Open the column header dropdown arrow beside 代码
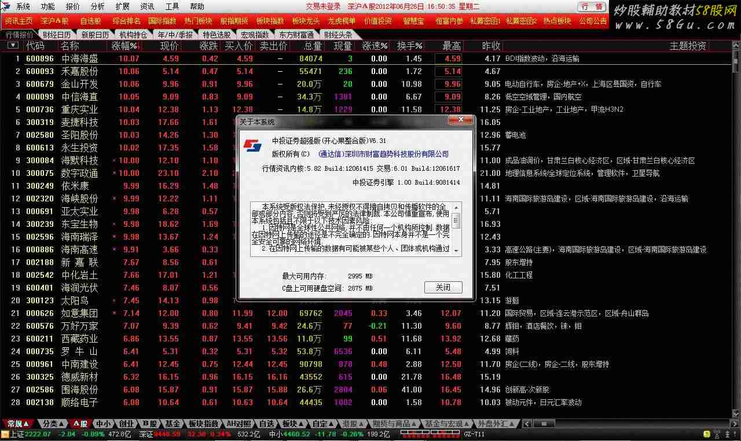Viewport: 741px width, 441px height. tap(12, 46)
